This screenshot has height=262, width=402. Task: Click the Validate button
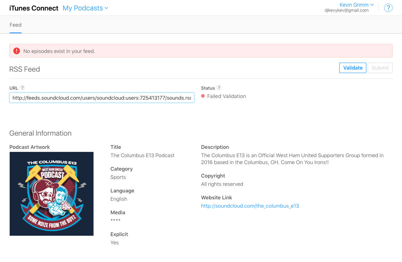353,68
